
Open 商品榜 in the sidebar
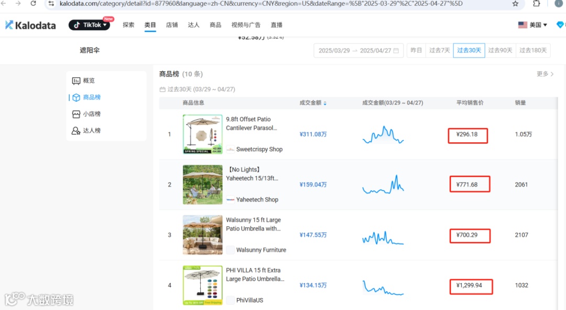pos(92,97)
